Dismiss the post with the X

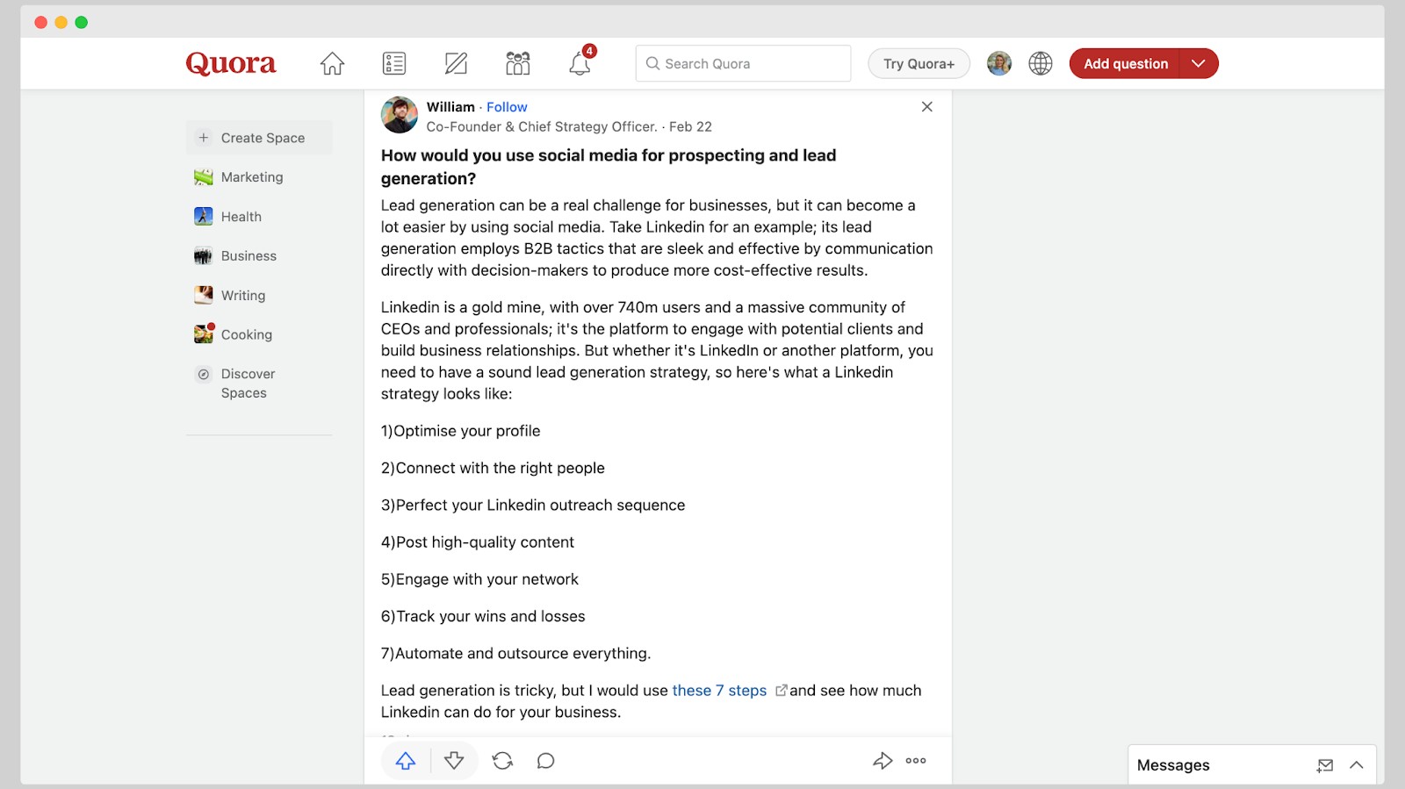[927, 106]
